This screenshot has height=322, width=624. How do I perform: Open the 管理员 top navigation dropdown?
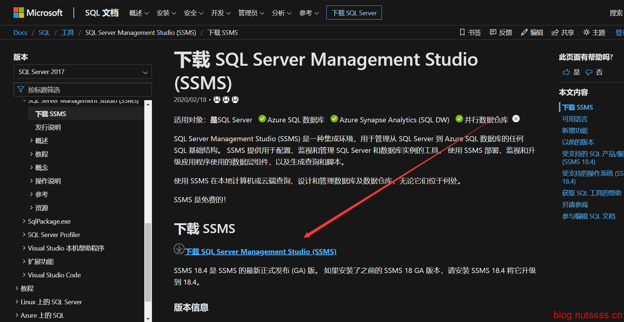click(251, 13)
